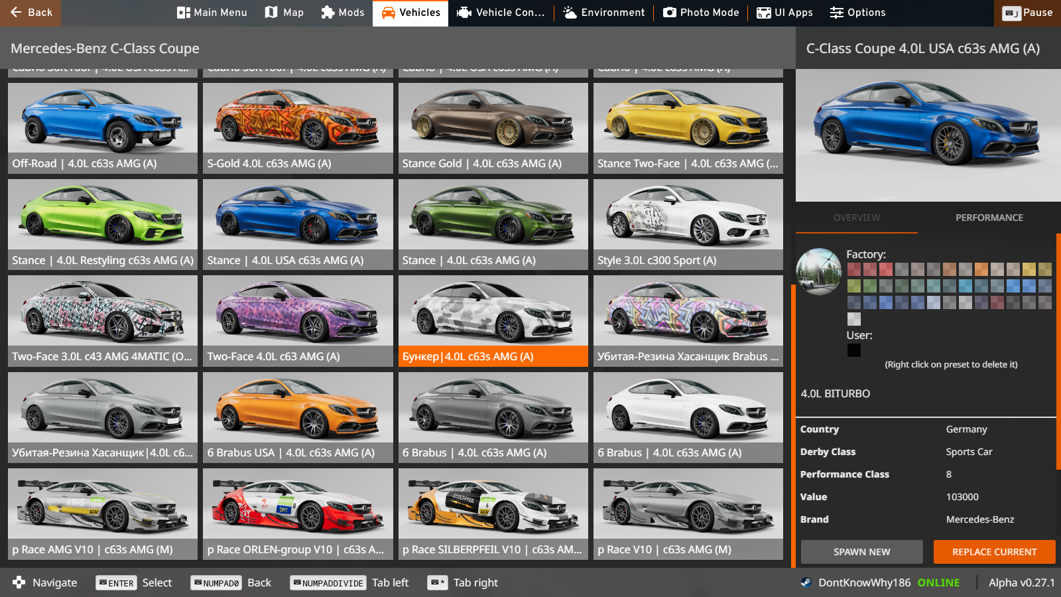This screenshot has width=1061, height=597.
Task: Select the Убитая-Резина Хасанщик Brabus tile
Action: click(688, 321)
